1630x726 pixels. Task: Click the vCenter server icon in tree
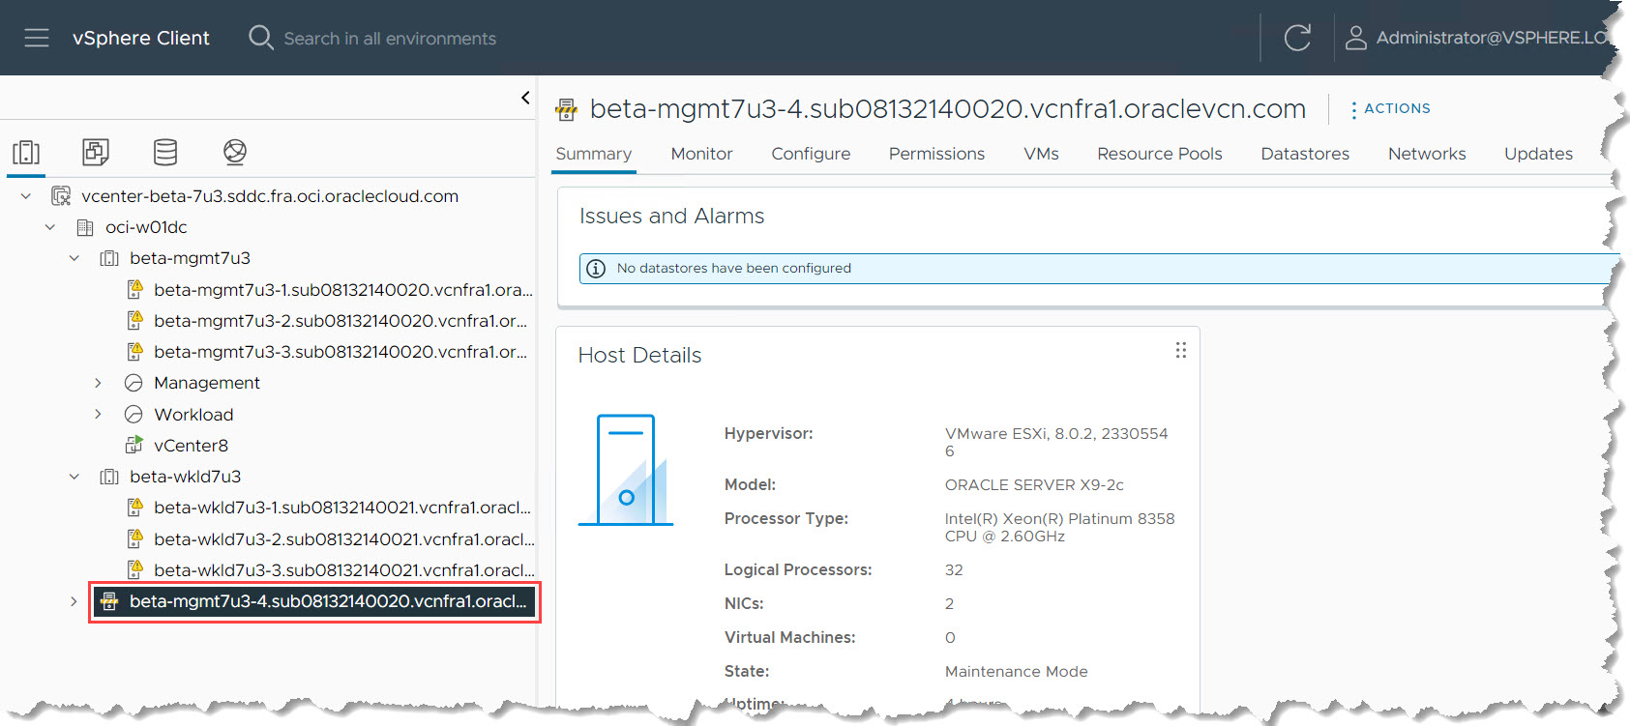(61, 196)
